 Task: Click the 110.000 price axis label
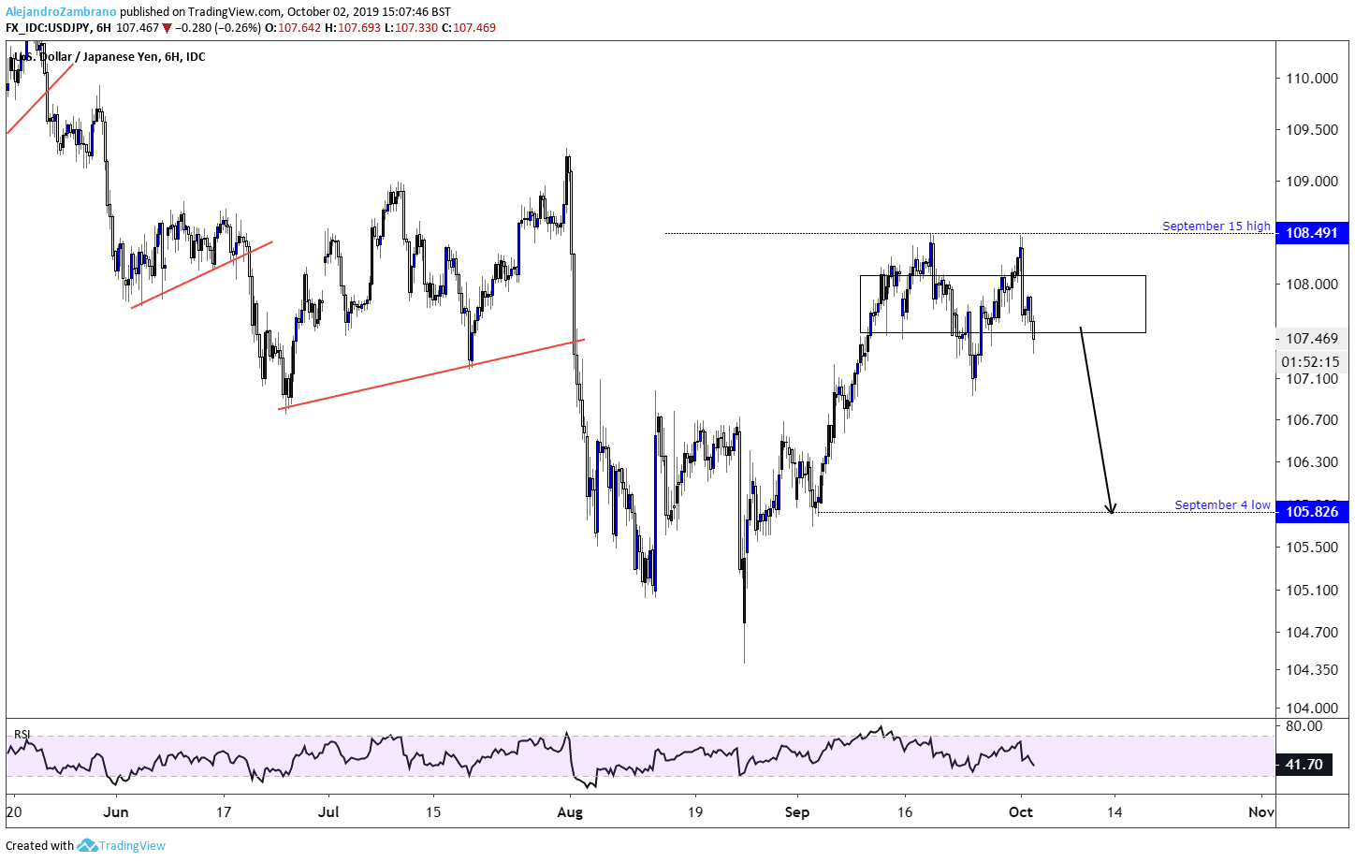pos(1312,78)
